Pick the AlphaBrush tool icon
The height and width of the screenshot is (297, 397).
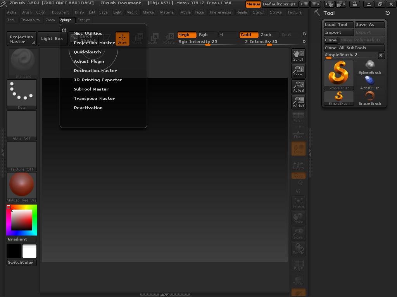click(369, 83)
